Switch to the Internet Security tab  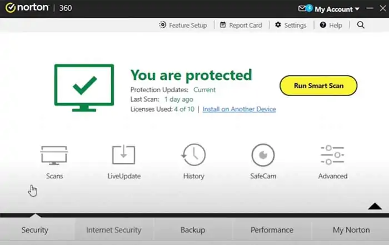(113, 229)
